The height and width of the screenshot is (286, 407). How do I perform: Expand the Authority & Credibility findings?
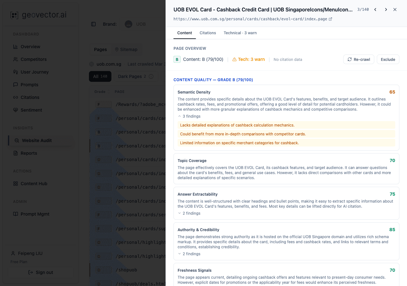coord(189,254)
